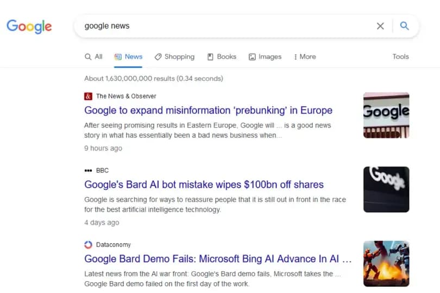This screenshot has height=293, width=440.
Task: Open the Bard AI bot mistake headline
Action: (x=204, y=184)
